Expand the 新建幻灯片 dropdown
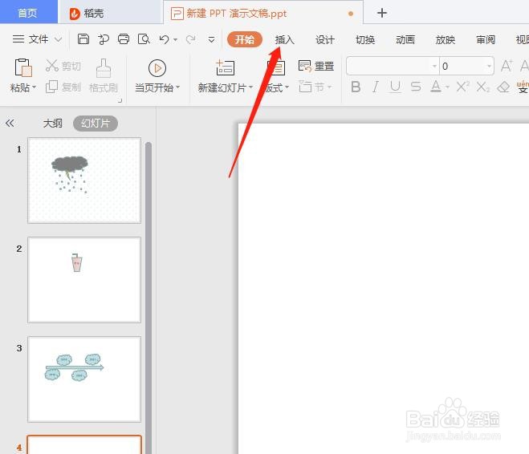 (250, 87)
